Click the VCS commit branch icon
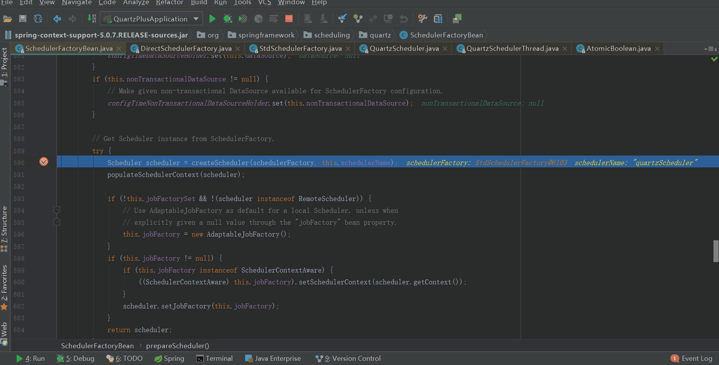This screenshot has width=719, height=365. pos(358,18)
